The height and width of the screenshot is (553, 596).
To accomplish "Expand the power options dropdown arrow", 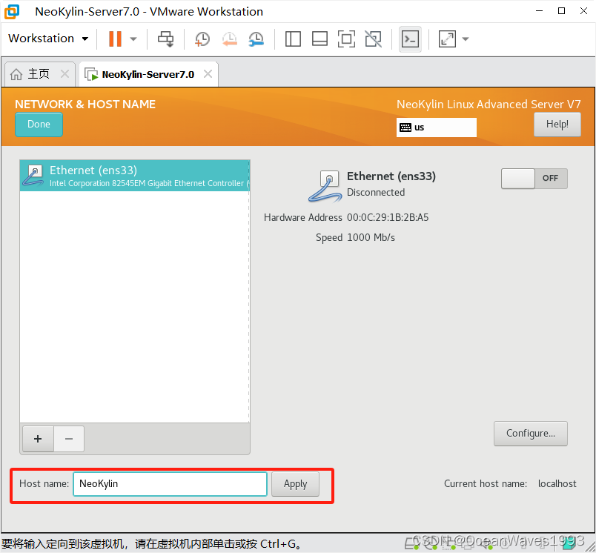I will 133,39.
